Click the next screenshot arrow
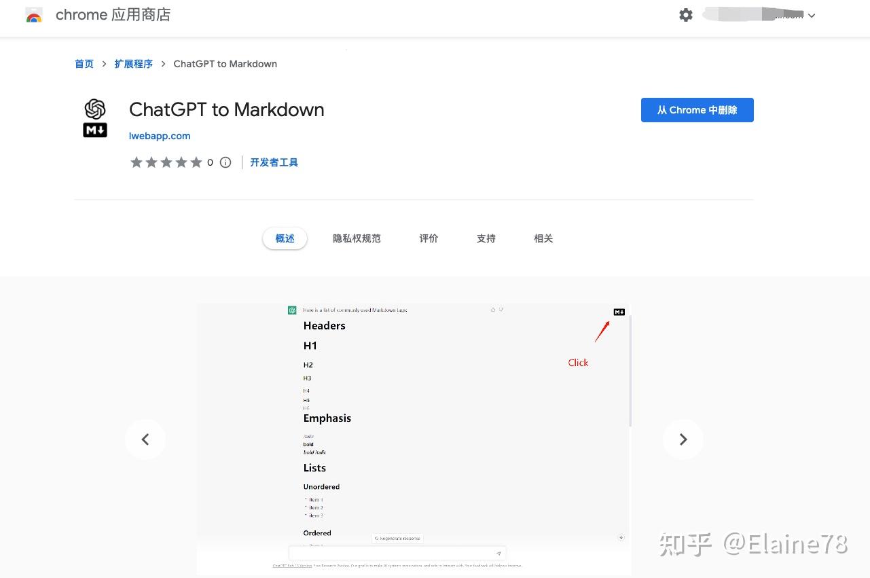The width and height of the screenshot is (870, 578). [x=683, y=439]
